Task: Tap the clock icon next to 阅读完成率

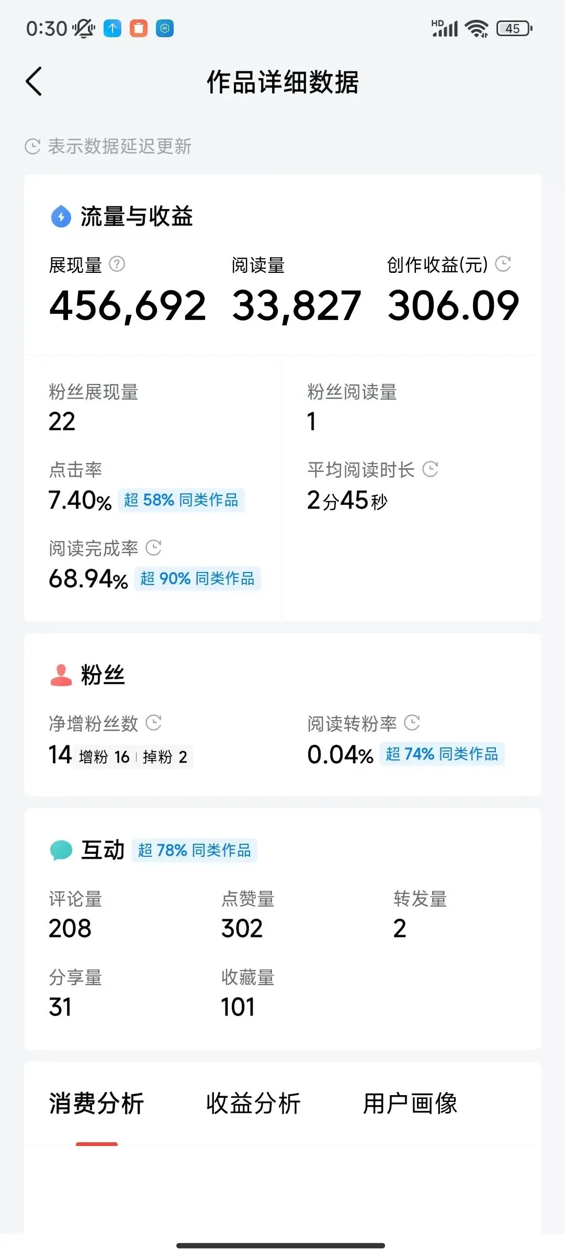Action: pyautogui.click(x=153, y=548)
